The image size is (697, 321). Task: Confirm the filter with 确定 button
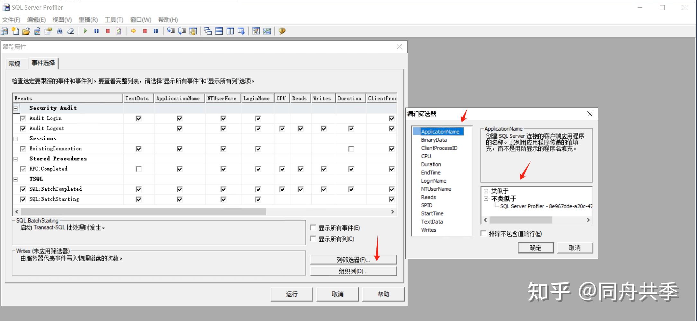[x=535, y=247]
